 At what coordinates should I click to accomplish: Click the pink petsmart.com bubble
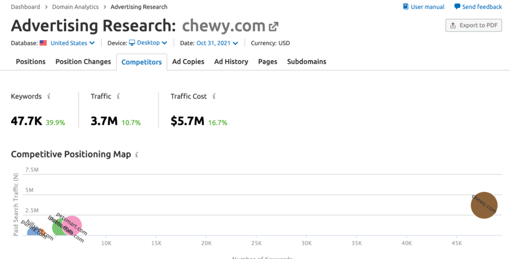point(72,225)
